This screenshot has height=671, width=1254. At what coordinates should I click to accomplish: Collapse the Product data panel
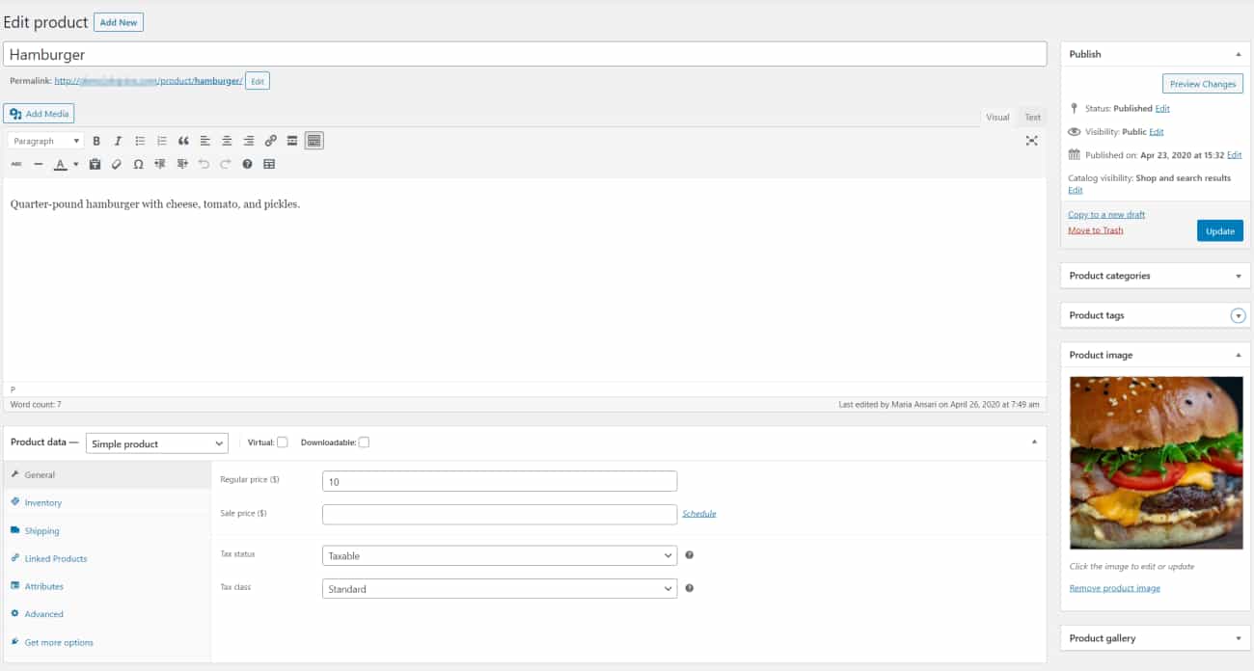1034,443
